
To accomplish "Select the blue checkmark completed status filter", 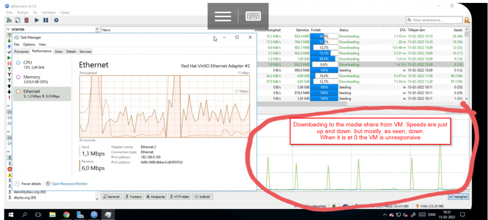I will tap(9, 52).
